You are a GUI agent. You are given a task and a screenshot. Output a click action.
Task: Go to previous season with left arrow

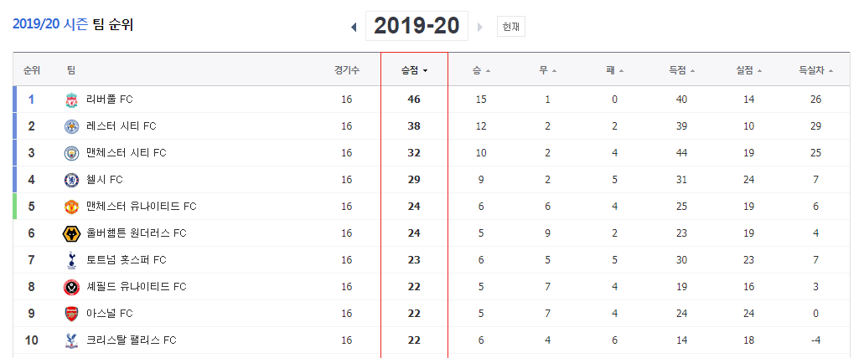pyautogui.click(x=354, y=27)
